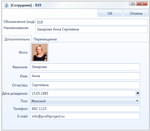Screen dimensions: 150x131
Task: Focus the date of birth field 15.05.1985
Action: point(83,93)
